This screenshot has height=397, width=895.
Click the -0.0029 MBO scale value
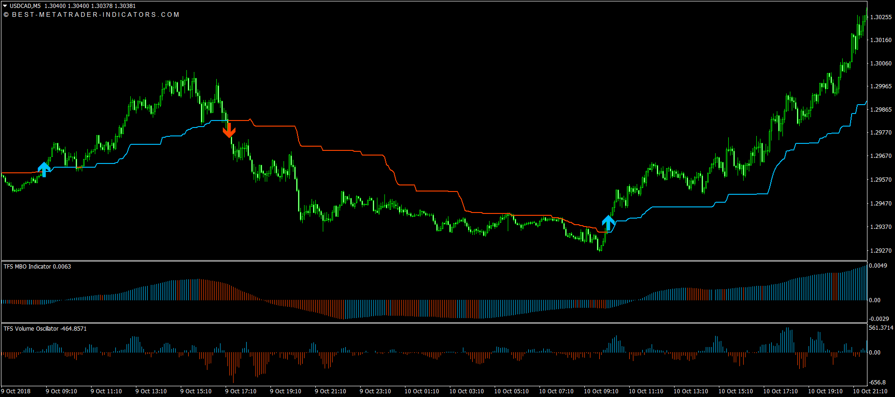(879, 319)
